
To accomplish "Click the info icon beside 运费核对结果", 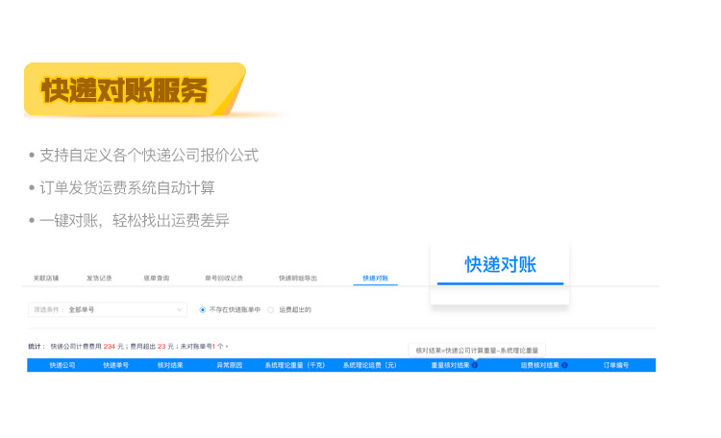I will (x=565, y=365).
